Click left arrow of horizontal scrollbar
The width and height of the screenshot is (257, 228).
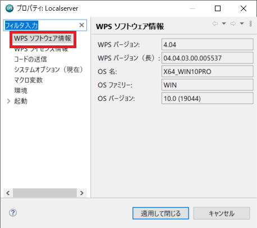pos(8,193)
